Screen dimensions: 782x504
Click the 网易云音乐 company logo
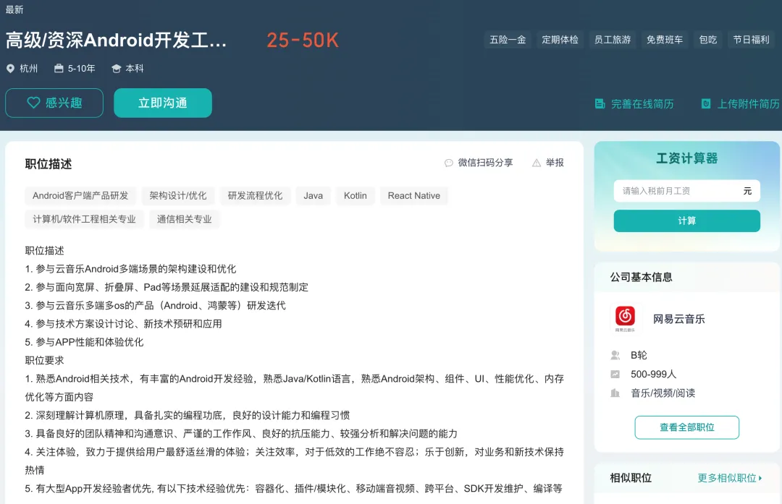(625, 318)
